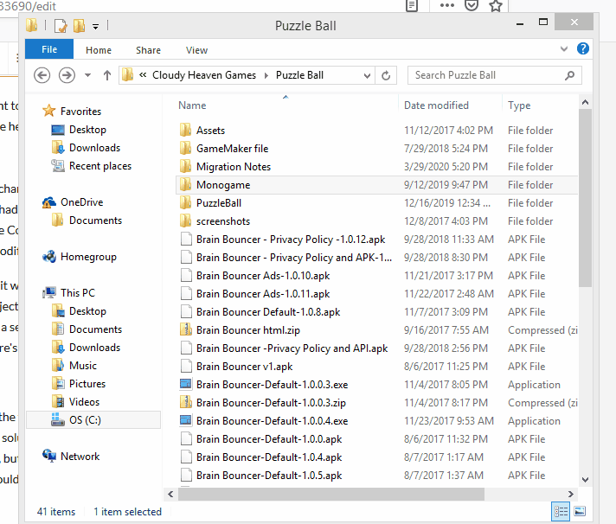Click the vertical scrollbar up arrow
This screenshot has width=616, height=524.
point(585,102)
